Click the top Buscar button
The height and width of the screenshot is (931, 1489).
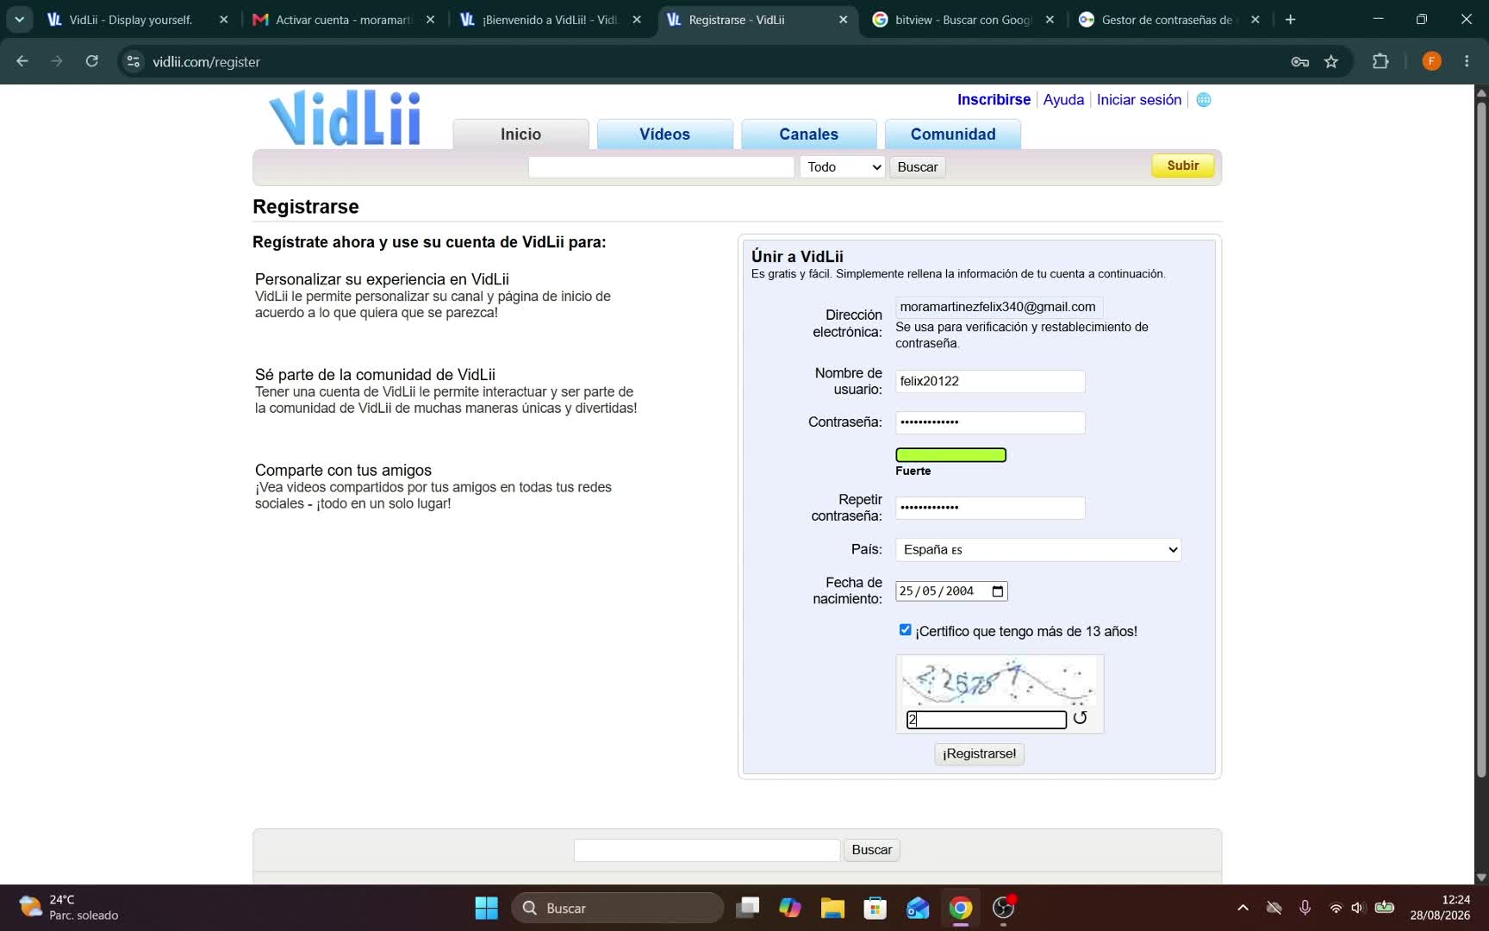click(x=917, y=167)
